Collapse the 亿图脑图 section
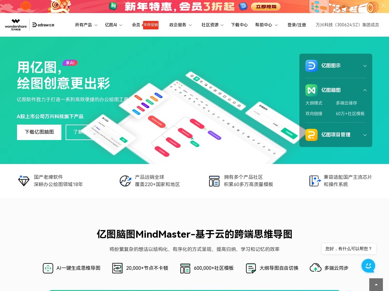389x291 pixels. (x=365, y=90)
